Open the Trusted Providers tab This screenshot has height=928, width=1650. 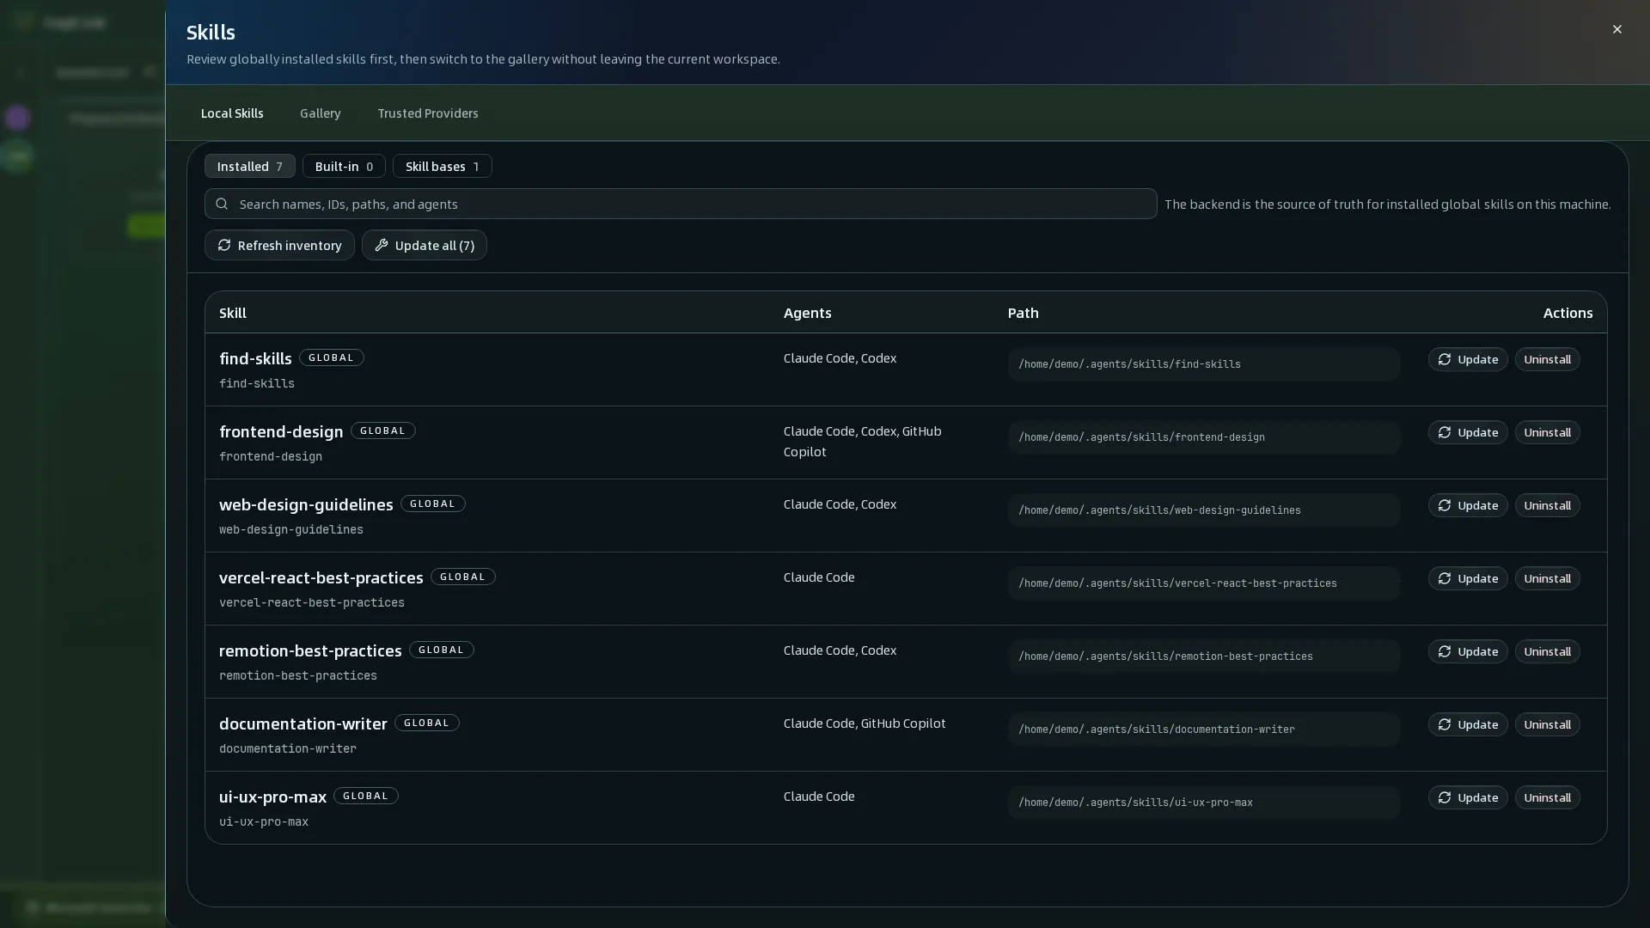click(x=428, y=113)
